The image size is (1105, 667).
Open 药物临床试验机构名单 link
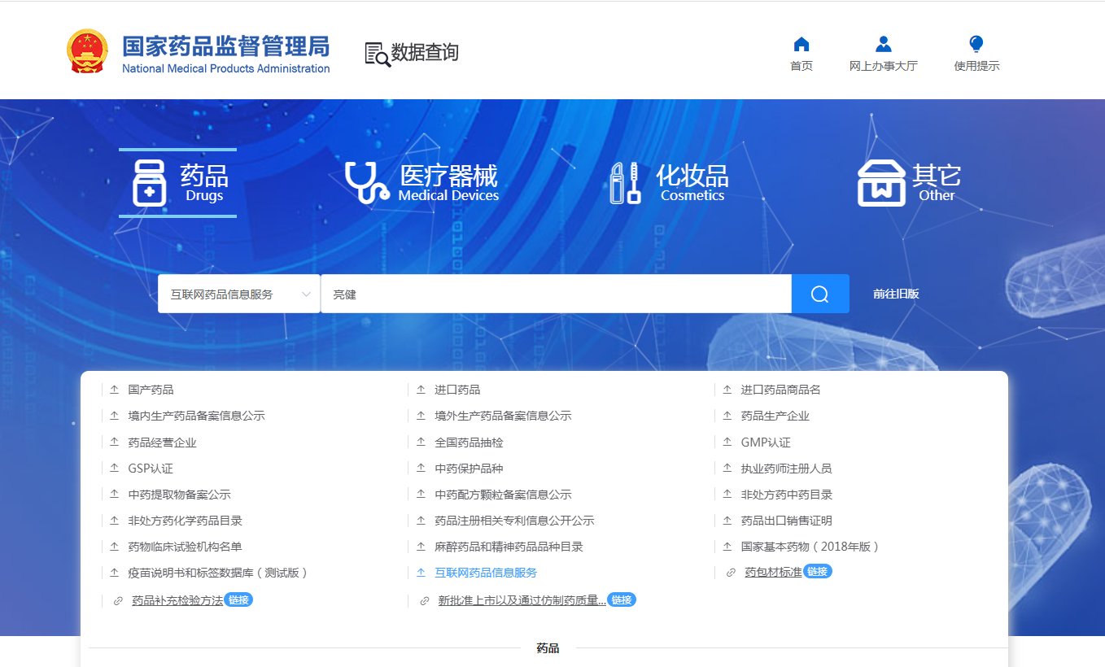pos(185,547)
